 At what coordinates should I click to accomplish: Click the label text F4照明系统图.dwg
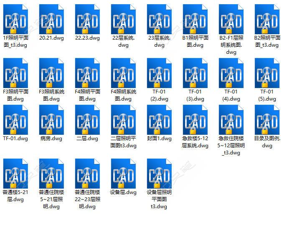123,95
